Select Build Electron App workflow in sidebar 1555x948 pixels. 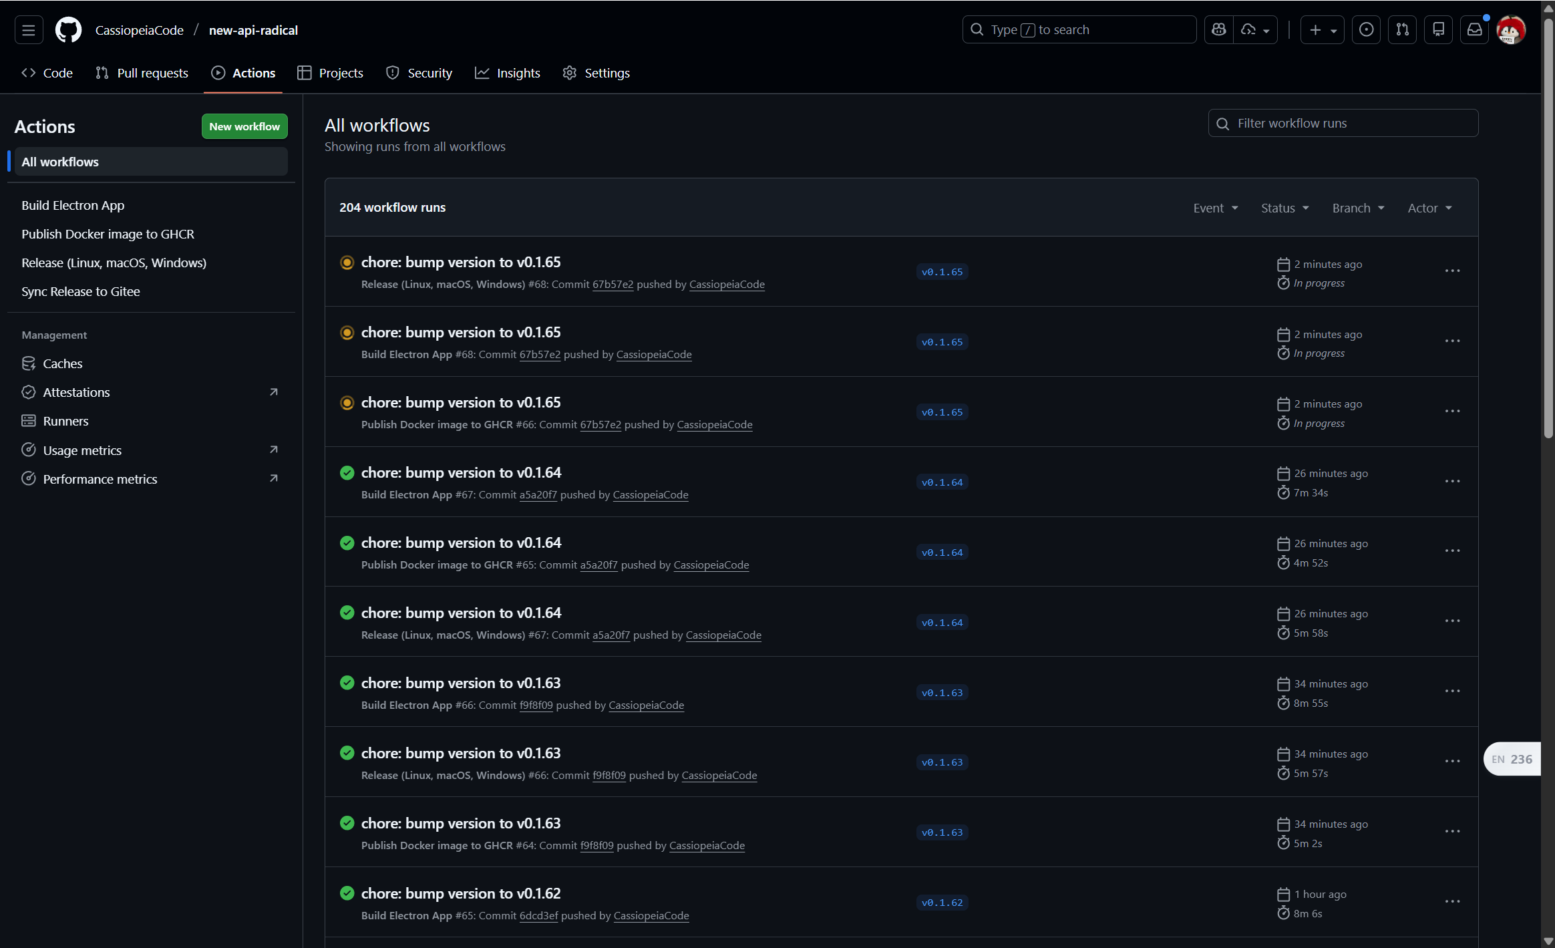click(x=73, y=205)
